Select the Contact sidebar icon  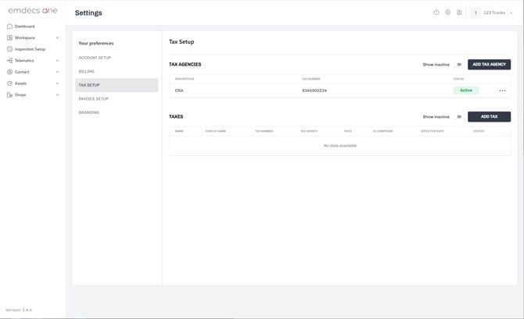pyautogui.click(x=9, y=72)
